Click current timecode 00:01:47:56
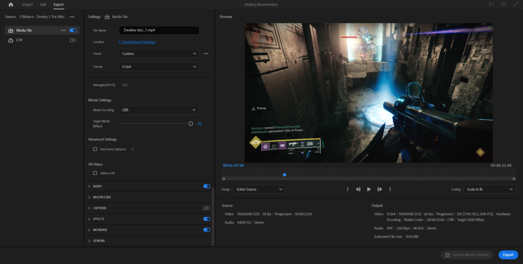The height and width of the screenshot is (264, 523). [233, 165]
